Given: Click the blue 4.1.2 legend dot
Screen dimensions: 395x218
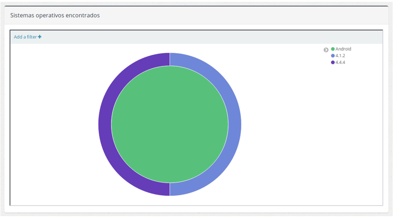Looking at the screenshot, I should (333, 56).
